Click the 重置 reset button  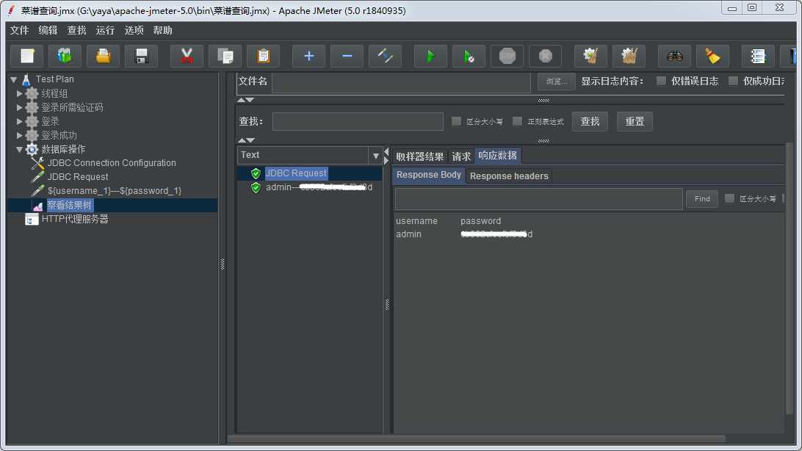tap(635, 121)
